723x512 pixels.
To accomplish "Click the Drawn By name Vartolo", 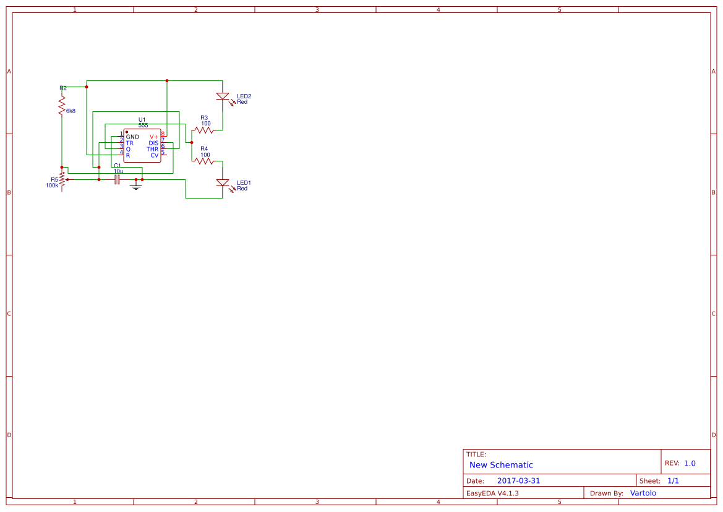I will (x=643, y=493).
